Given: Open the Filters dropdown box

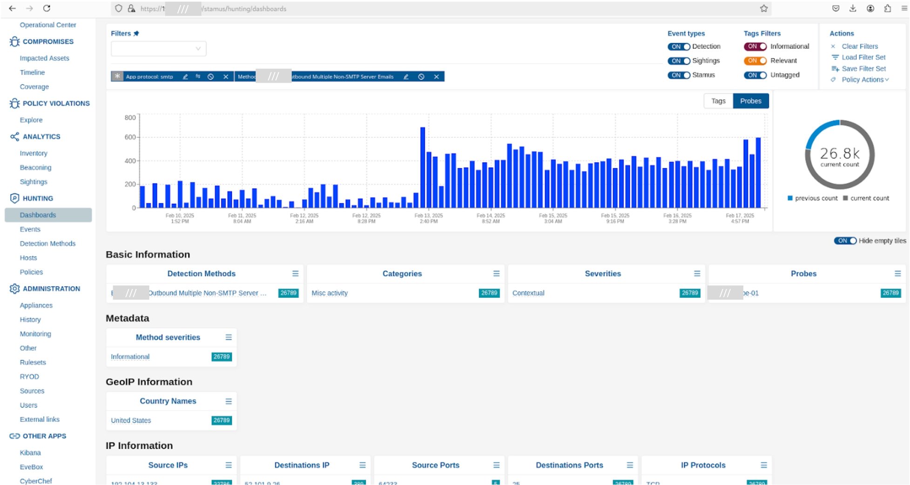Looking at the screenshot, I should (x=158, y=48).
